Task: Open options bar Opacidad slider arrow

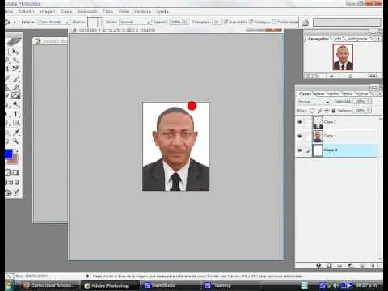Action: 185,22
